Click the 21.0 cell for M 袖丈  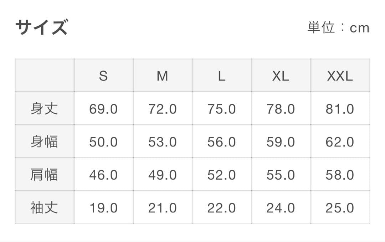tap(163, 208)
